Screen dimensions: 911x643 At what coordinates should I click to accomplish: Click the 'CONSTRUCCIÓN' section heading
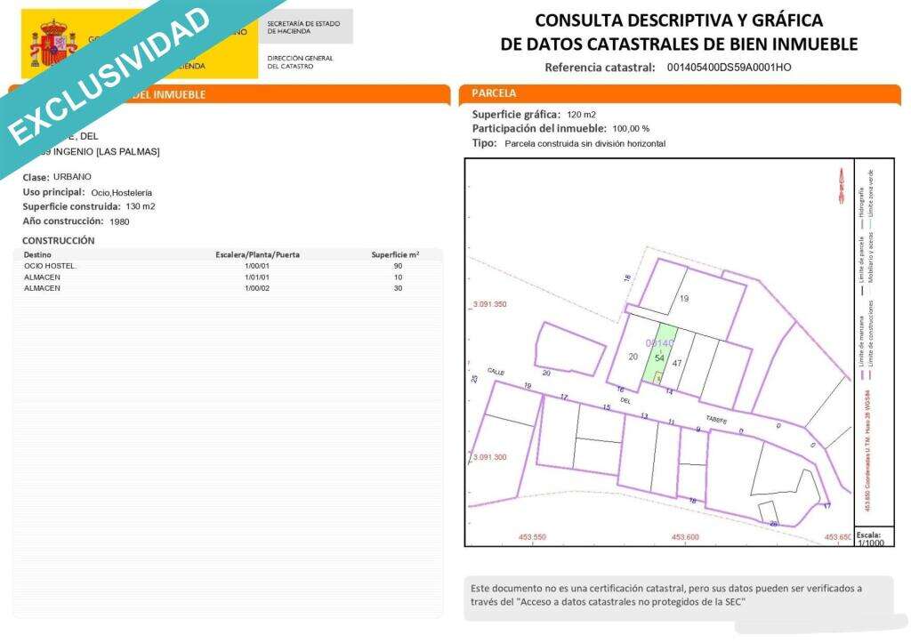coord(58,240)
